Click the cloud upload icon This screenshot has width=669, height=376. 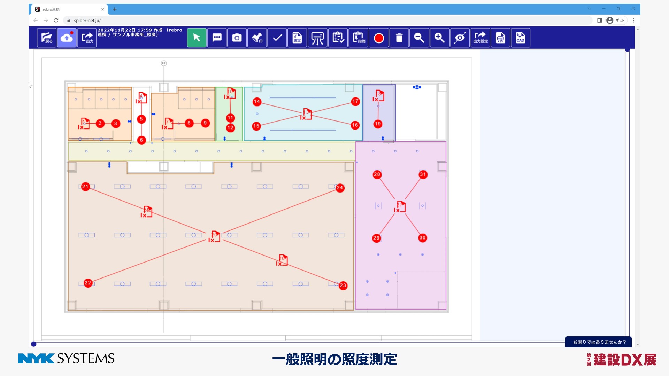(x=67, y=38)
